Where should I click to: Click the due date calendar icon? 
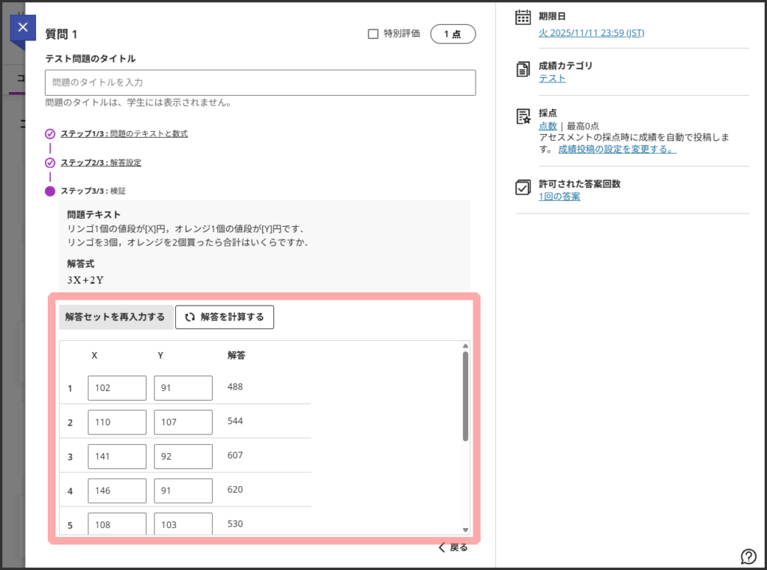[524, 18]
